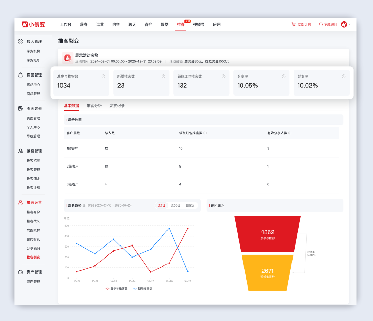
Task: Go to 选品中心 in the sidebar
Action: coord(33,84)
